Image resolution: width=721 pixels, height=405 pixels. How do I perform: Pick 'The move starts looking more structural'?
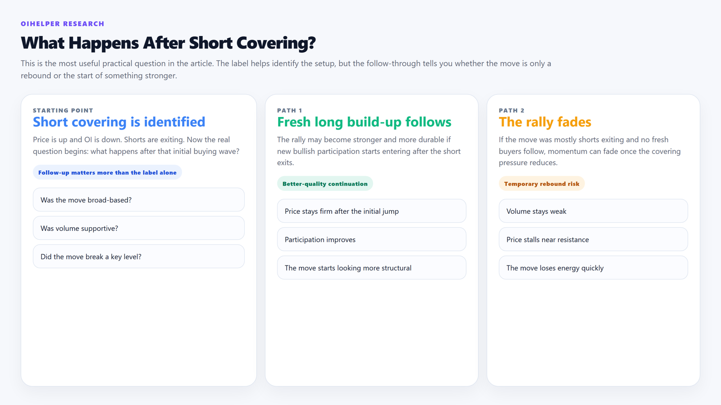coord(371,268)
